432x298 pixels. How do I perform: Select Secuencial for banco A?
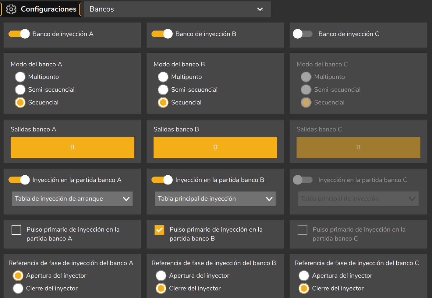coord(20,103)
